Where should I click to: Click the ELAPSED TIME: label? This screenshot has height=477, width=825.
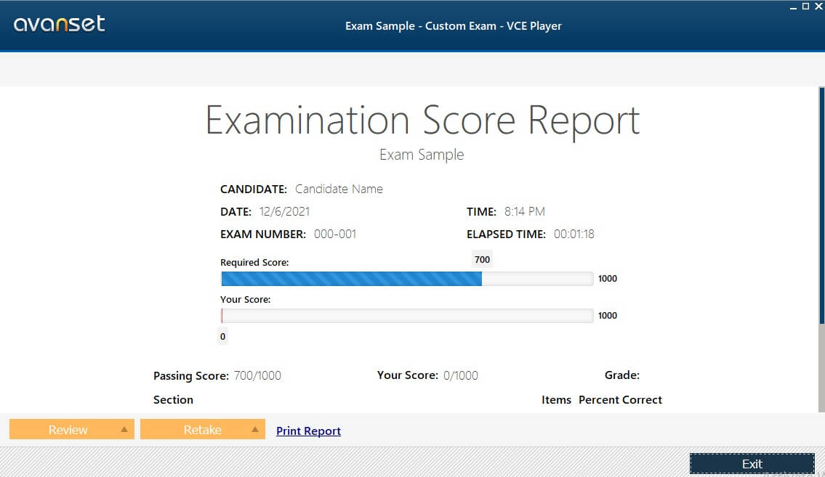point(506,235)
